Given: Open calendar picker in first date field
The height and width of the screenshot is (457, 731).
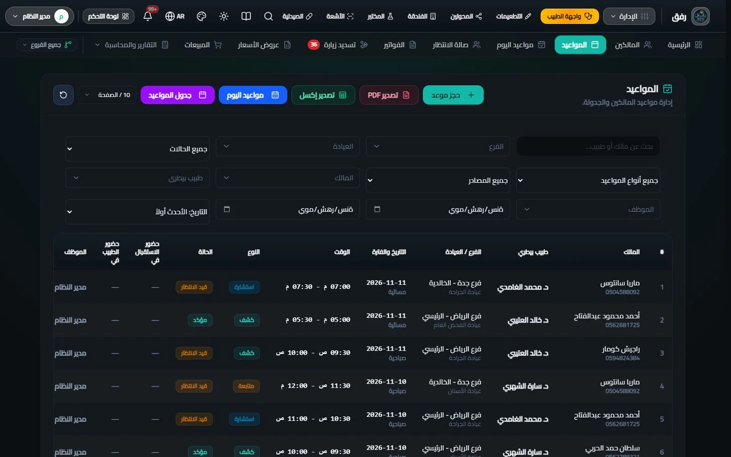Looking at the screenshot, I should tap(377, 209).
